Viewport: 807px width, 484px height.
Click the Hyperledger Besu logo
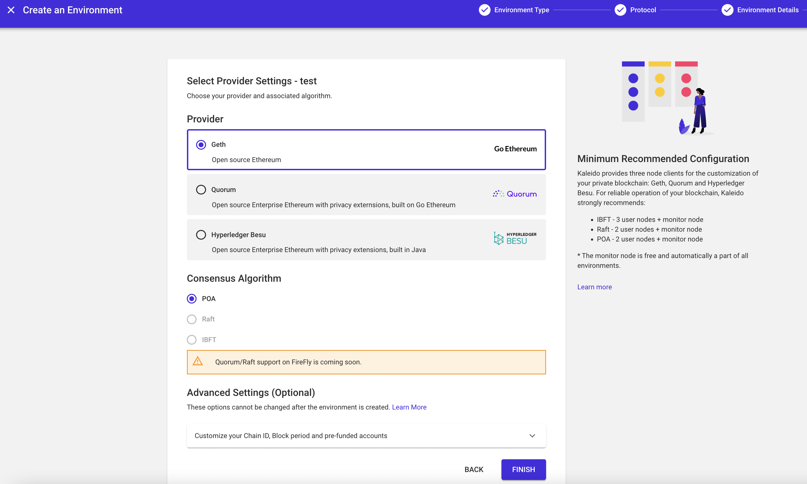pyautogui.click(x=515, y=238)
